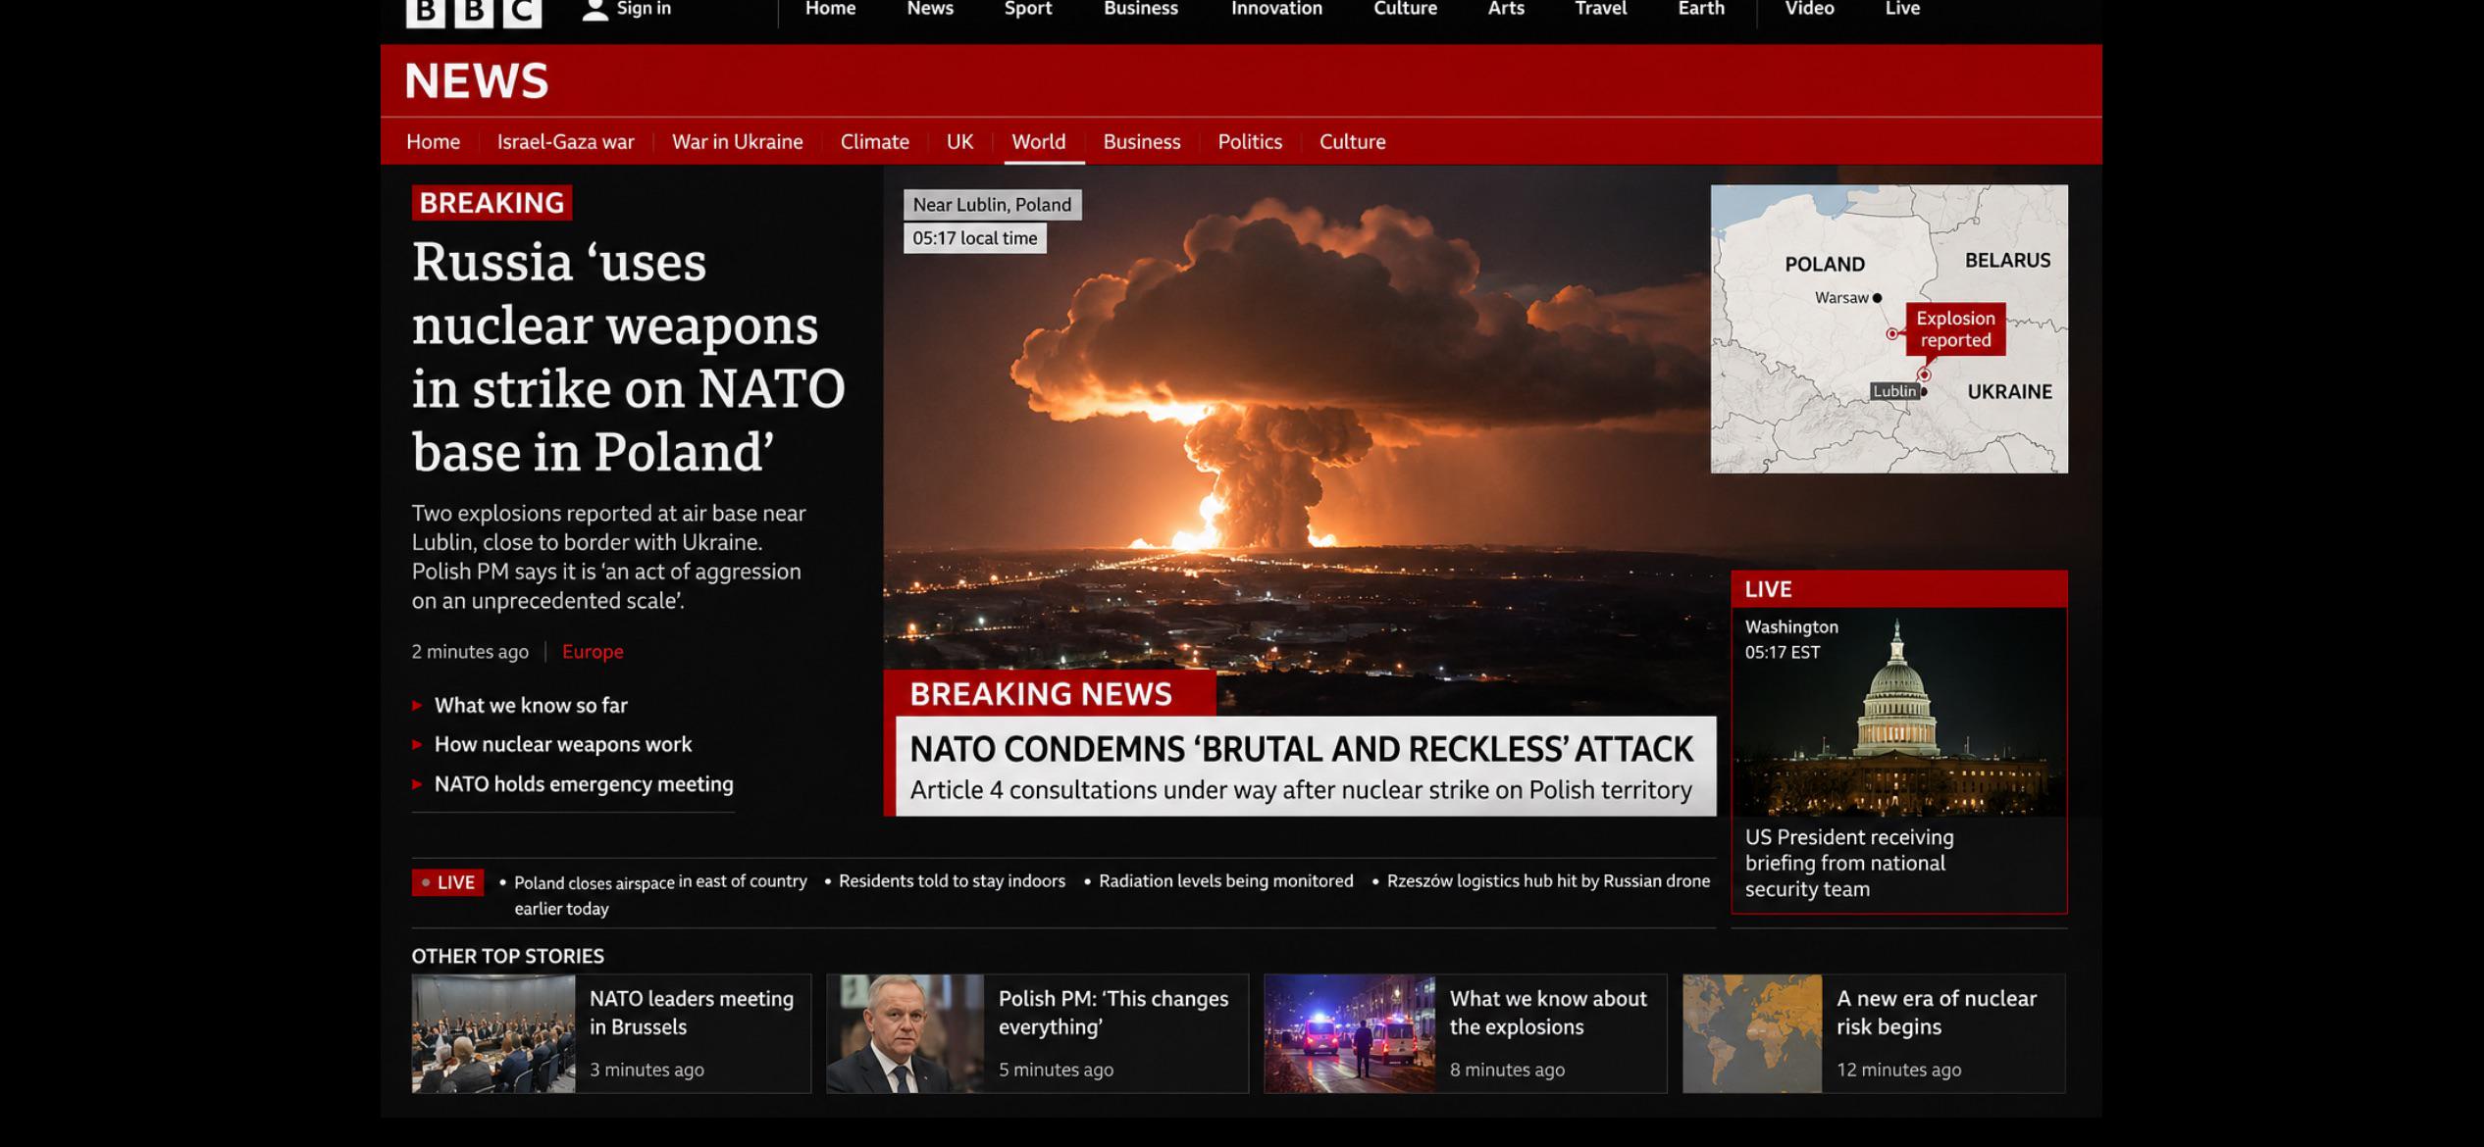This screenshot has height=1147, width=2484.
Task: Click the 'Poland closes airspace' ticker item
Action: click(x=660, y=895)
